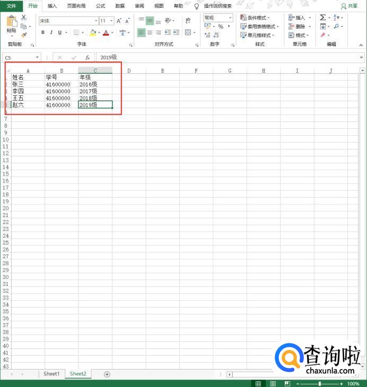Toggle center horizontal alignment
The image size is (367, 387).
pyautogui.click(x=150, y=32)
